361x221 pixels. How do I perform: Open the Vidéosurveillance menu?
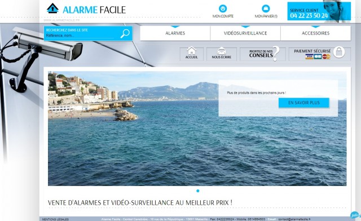tap(245, 33)
